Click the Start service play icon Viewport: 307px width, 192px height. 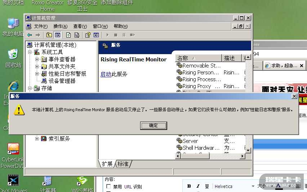[x=107, y=35]
